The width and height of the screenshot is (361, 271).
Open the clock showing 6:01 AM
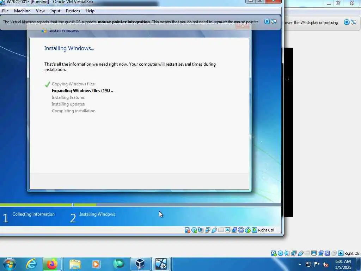point(343,264)
